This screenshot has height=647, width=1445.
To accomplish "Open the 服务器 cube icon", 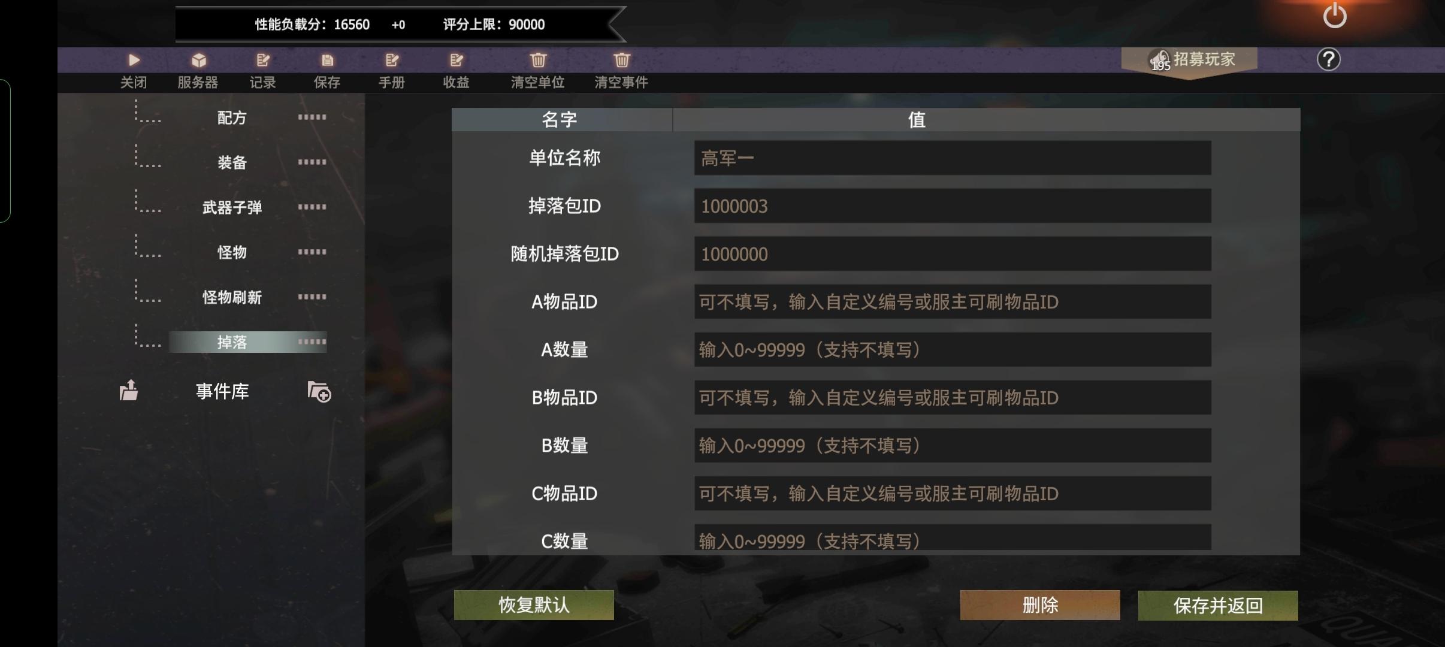I will [199, 60].
